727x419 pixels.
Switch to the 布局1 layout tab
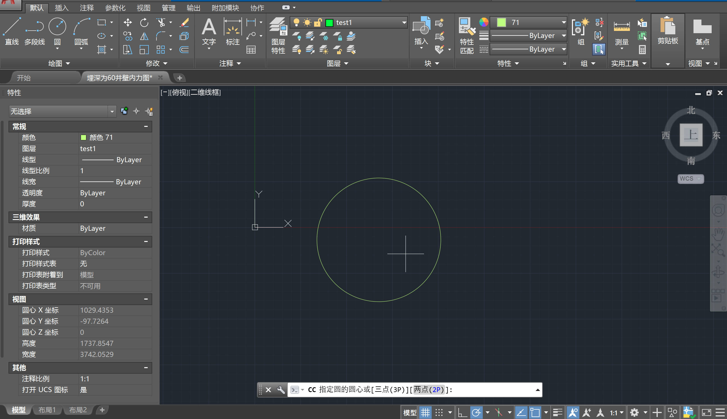point(47,410)
